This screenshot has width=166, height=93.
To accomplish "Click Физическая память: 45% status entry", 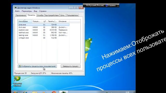I will coord(62,73).
